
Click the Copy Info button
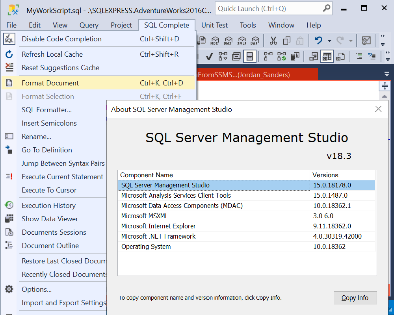coord(355,298)
